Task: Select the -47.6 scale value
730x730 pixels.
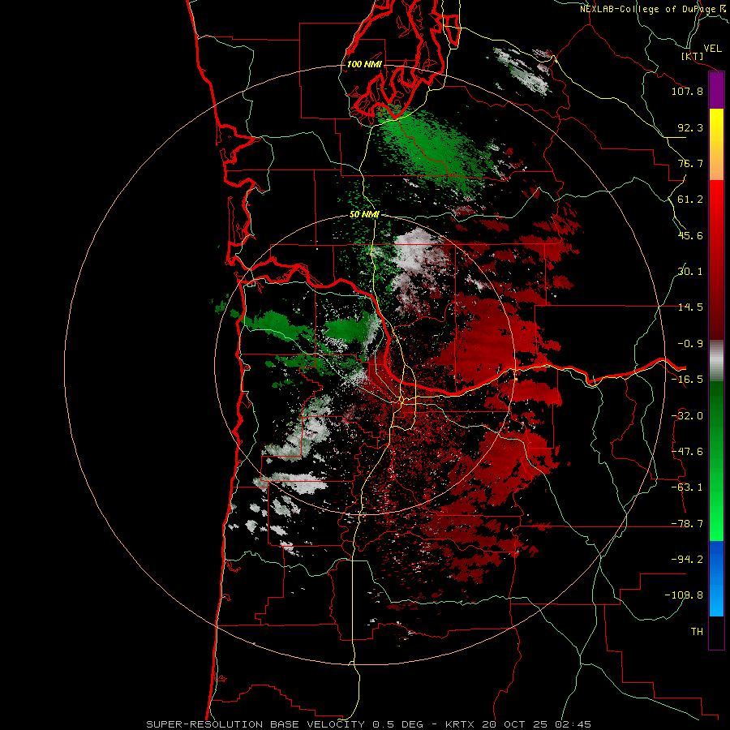Action: [x=687, y=452]
